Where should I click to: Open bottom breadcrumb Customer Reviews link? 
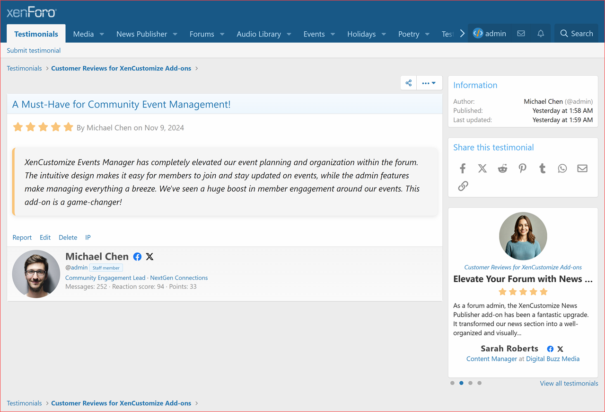(x=121, y=403)
